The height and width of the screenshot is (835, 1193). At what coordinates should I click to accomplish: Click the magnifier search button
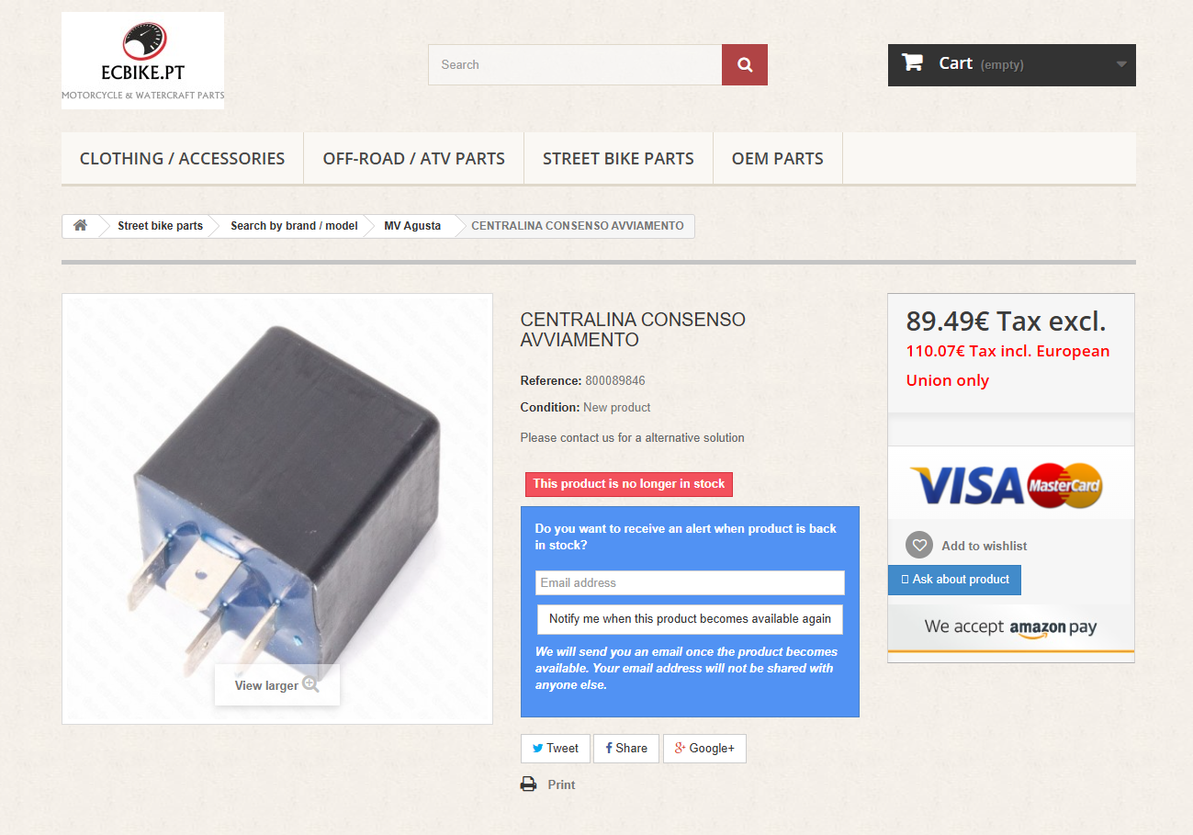pos(744,64)
